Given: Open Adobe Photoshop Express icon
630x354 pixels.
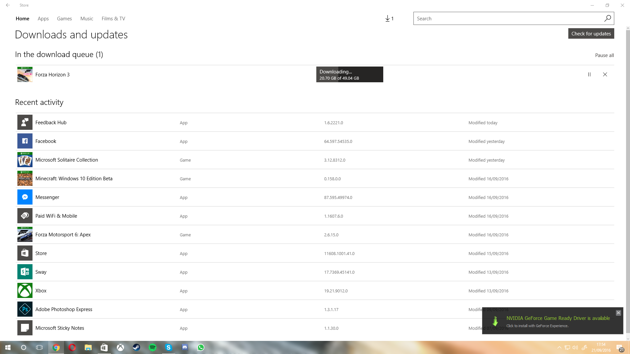Looking at the screenshot, I should [25, 309].
